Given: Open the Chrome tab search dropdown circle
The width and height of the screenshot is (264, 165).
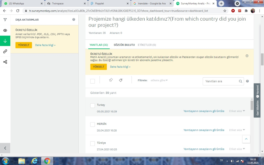Looking at the screenshot, I should coord(237,4).
